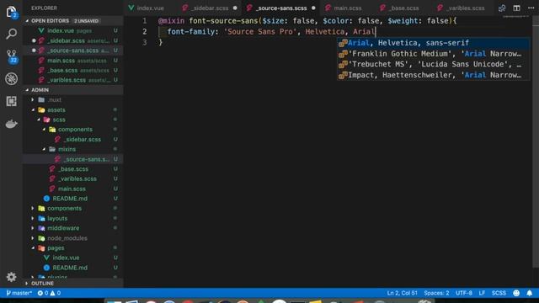This screenshot has height=303, width=539.
Task: Open the Debug view in activity bar
Action: pyautogui.click(x=11, y=78)
